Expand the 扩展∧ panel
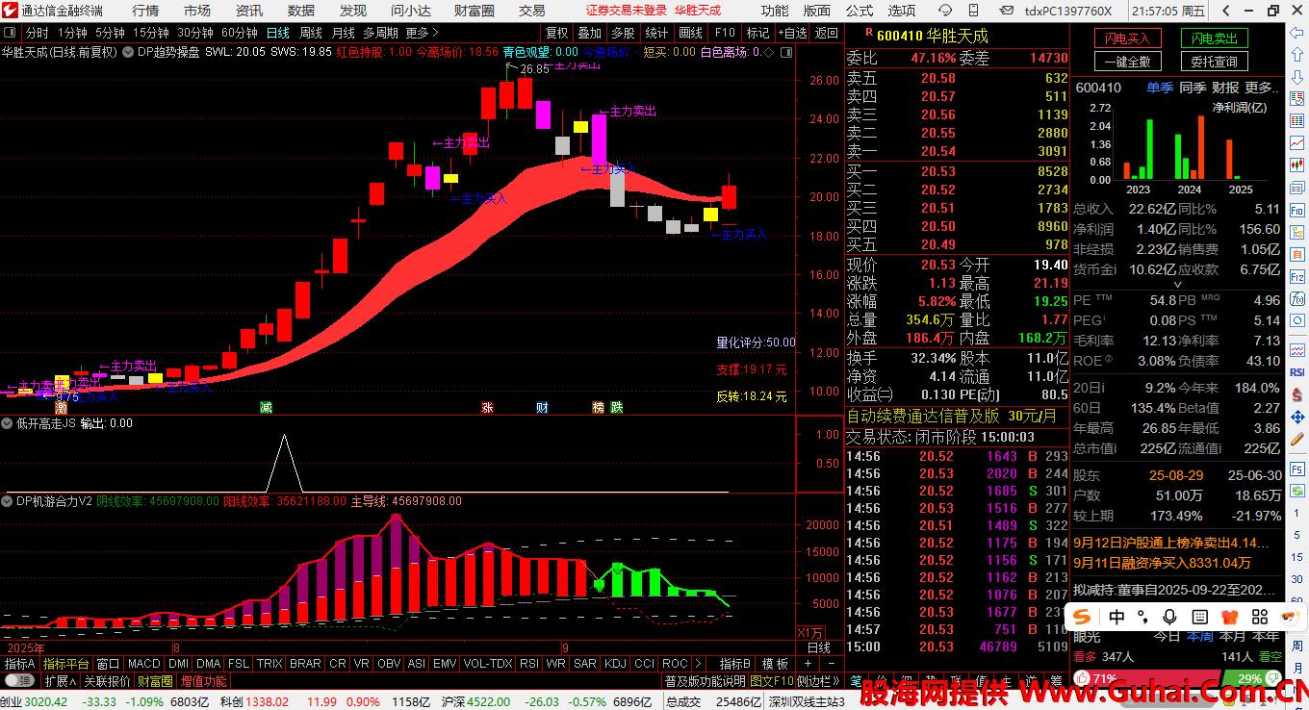This screenshot has height=710, width=1309. click(x=60, y=681)
